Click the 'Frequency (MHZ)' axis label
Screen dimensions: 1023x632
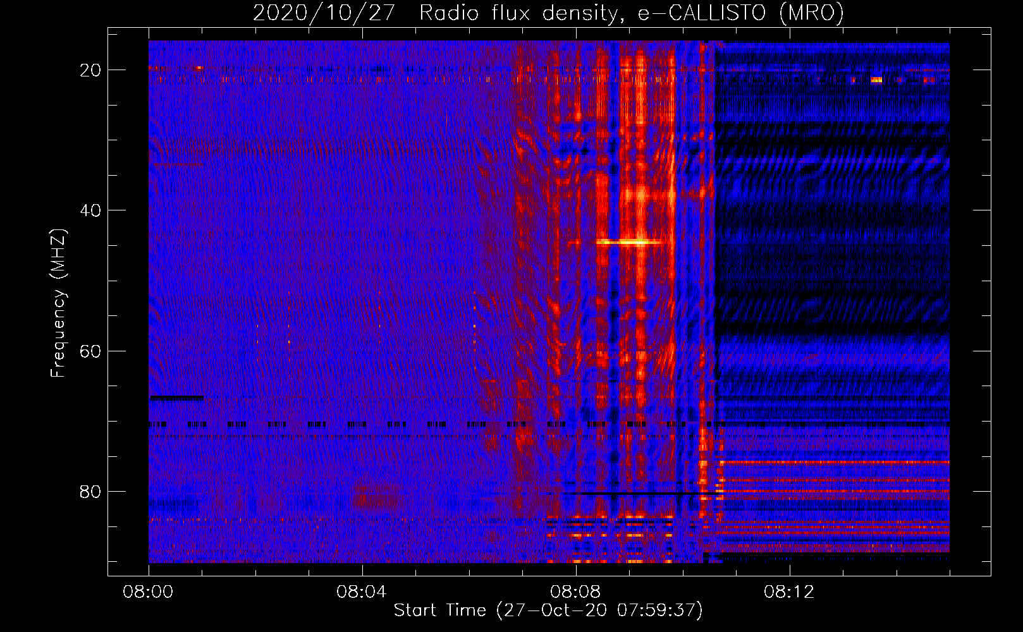(58, 303)
